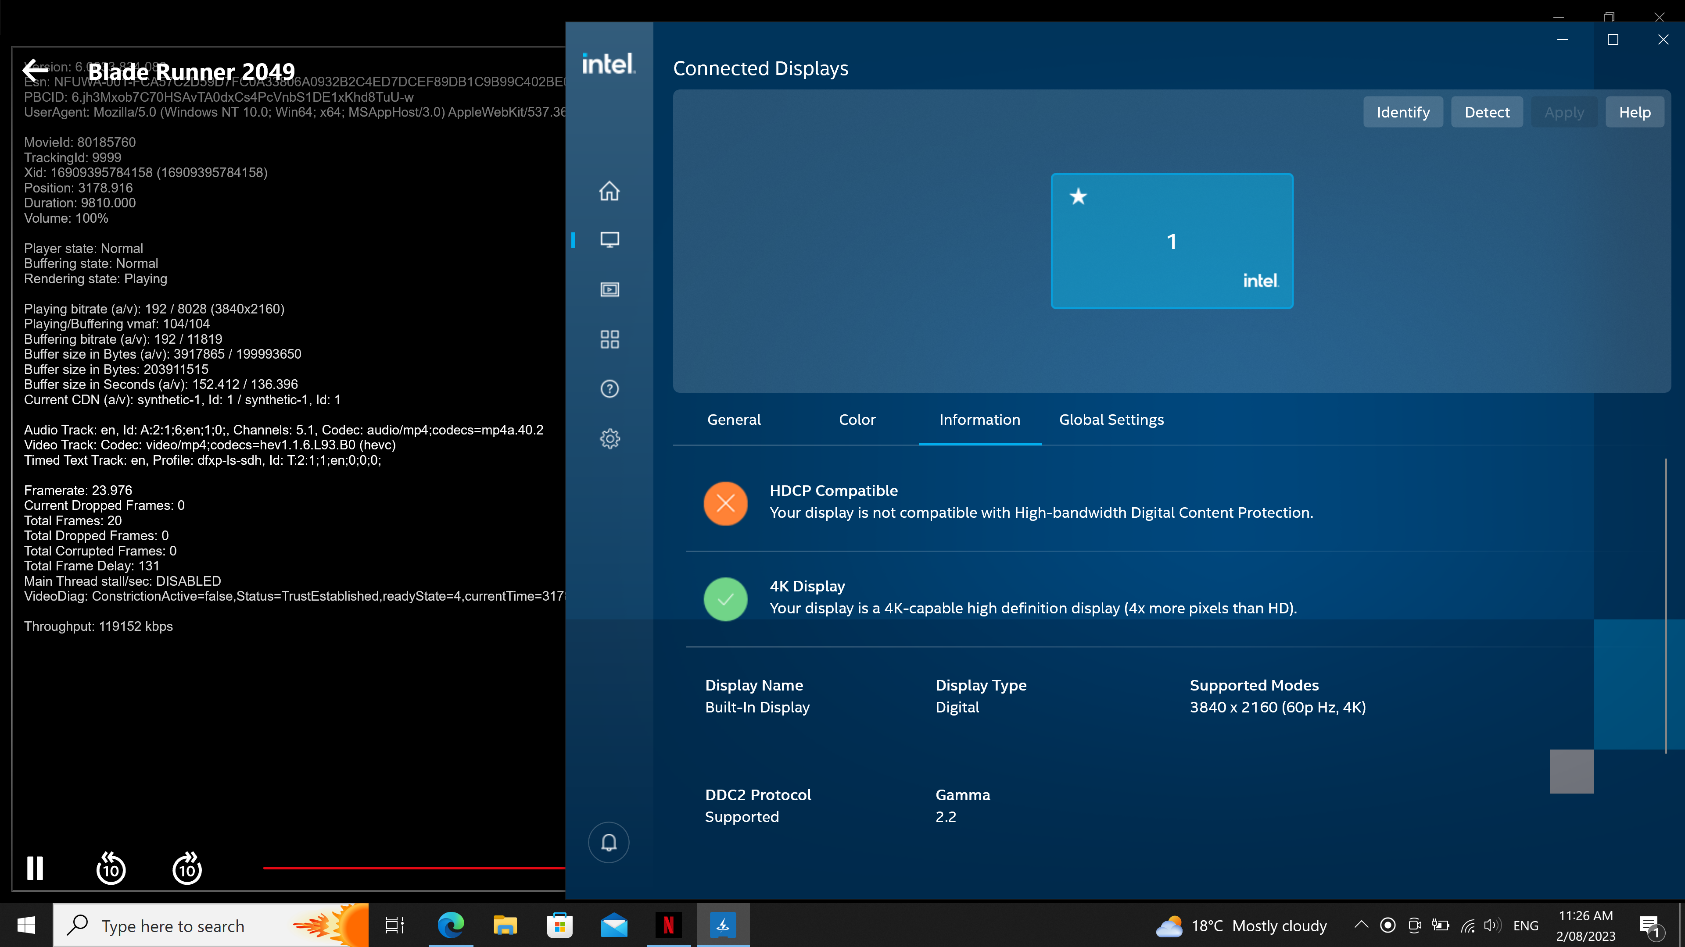The width and height of the screenshot is (1685, 947).
Task: Pause Blade Runner 2049 playback
Action: tap(34, 868)
